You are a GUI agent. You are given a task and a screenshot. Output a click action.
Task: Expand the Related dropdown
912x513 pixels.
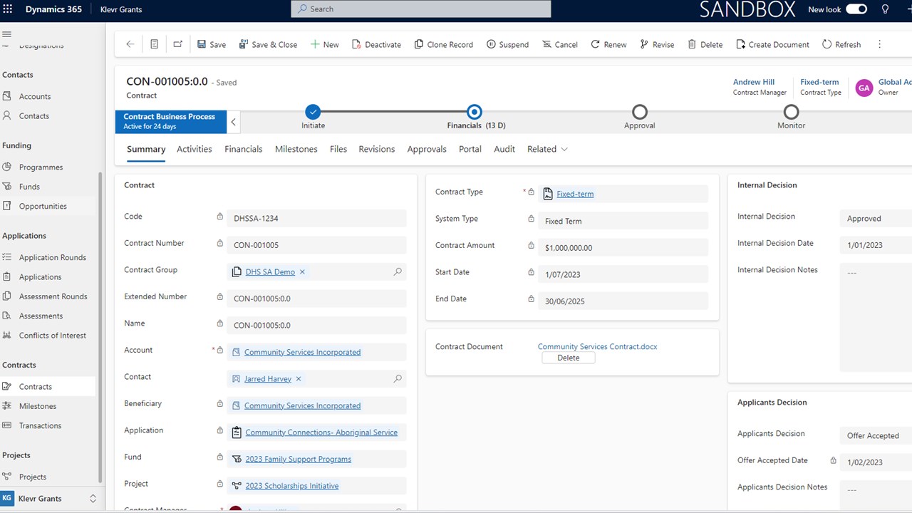pos(548,149)
